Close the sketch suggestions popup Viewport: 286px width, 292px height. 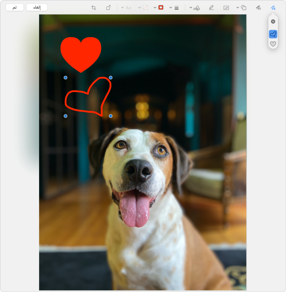tap(273, 22)
